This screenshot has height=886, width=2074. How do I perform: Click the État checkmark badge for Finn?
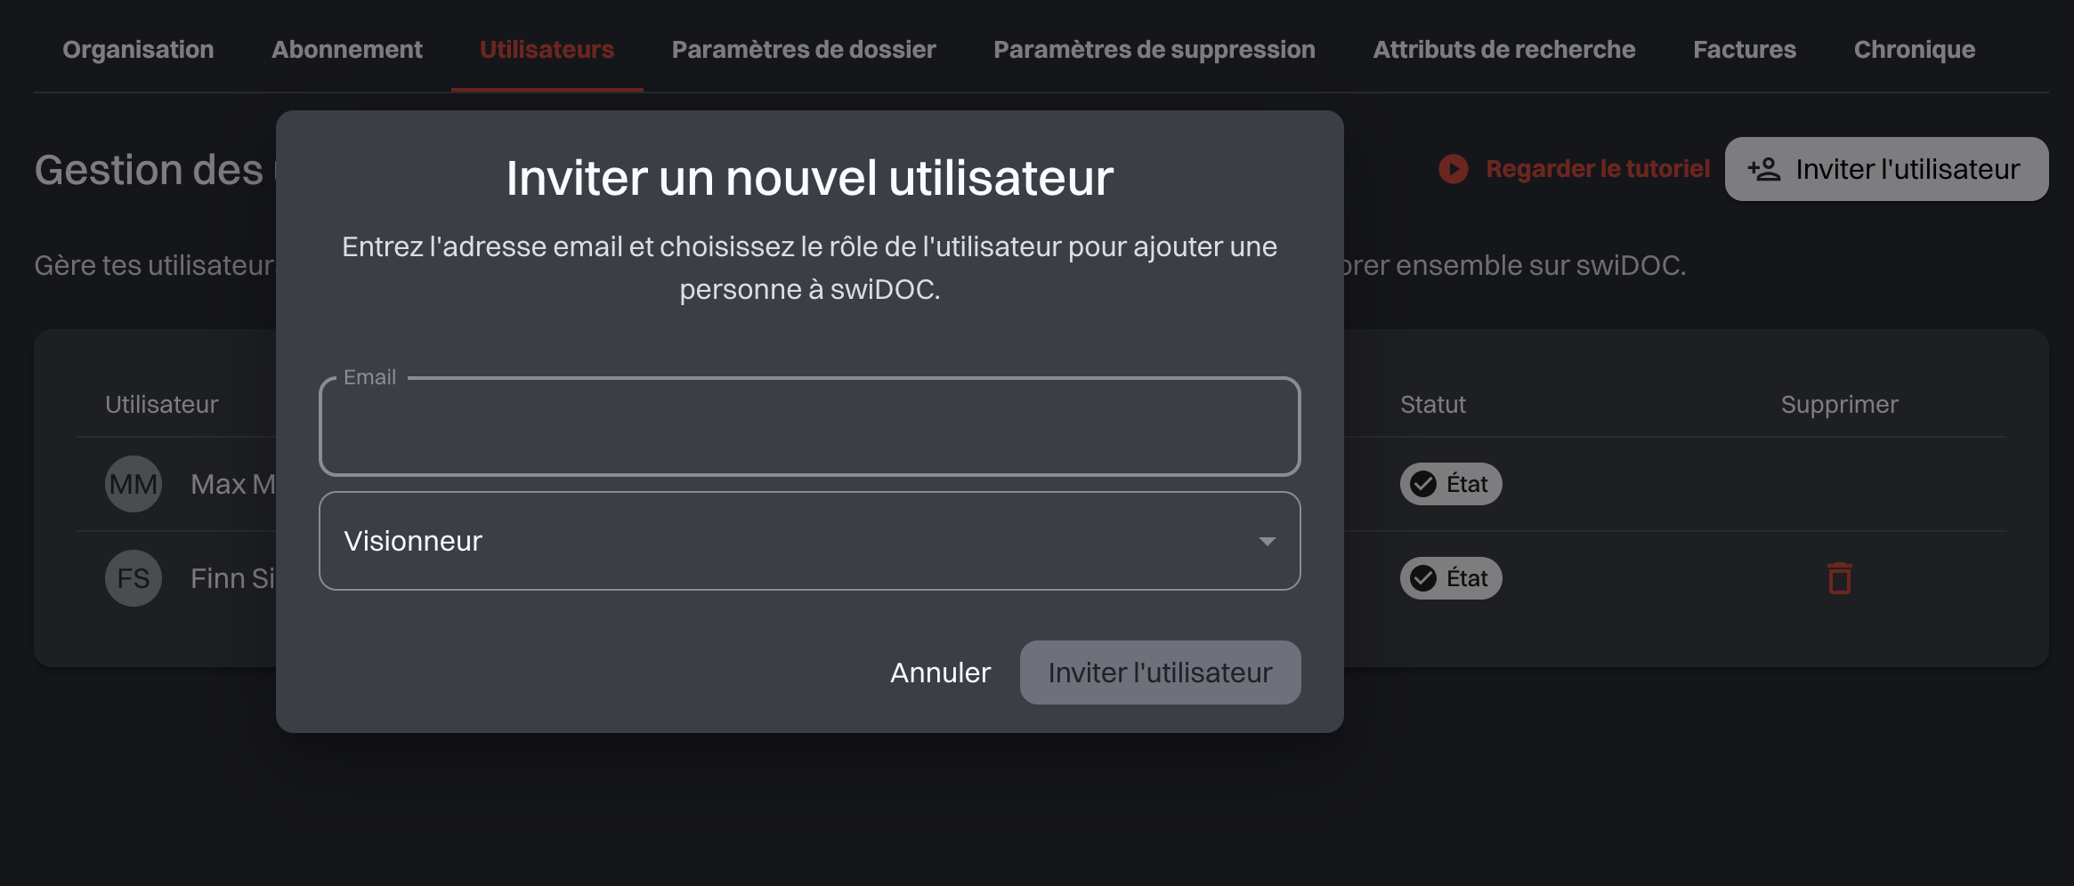[x=1450, y=578]
